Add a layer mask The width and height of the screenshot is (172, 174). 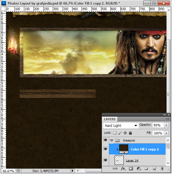(x=131, y=169)
